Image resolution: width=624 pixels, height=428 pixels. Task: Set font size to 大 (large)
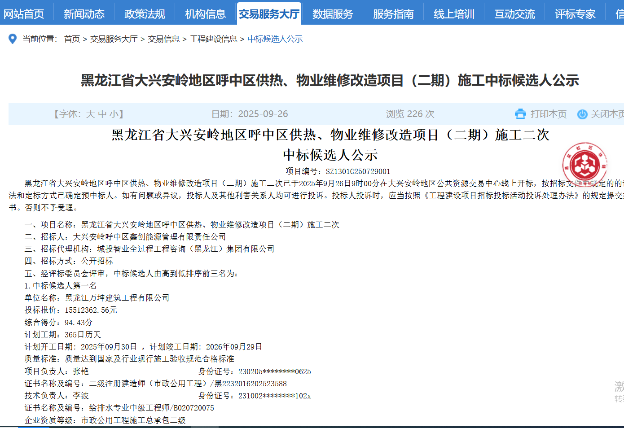tap(90, 114)
